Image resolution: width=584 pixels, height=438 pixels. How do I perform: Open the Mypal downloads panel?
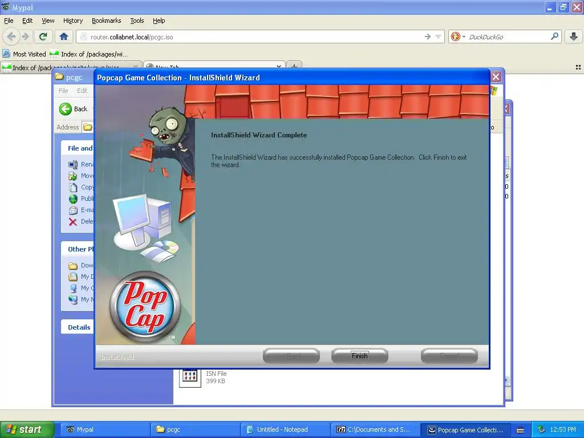coord(574,36)
